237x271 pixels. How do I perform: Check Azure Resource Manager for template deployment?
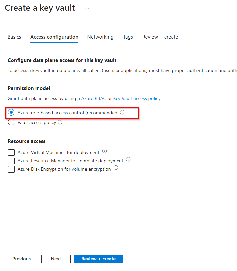pos(11,161)
